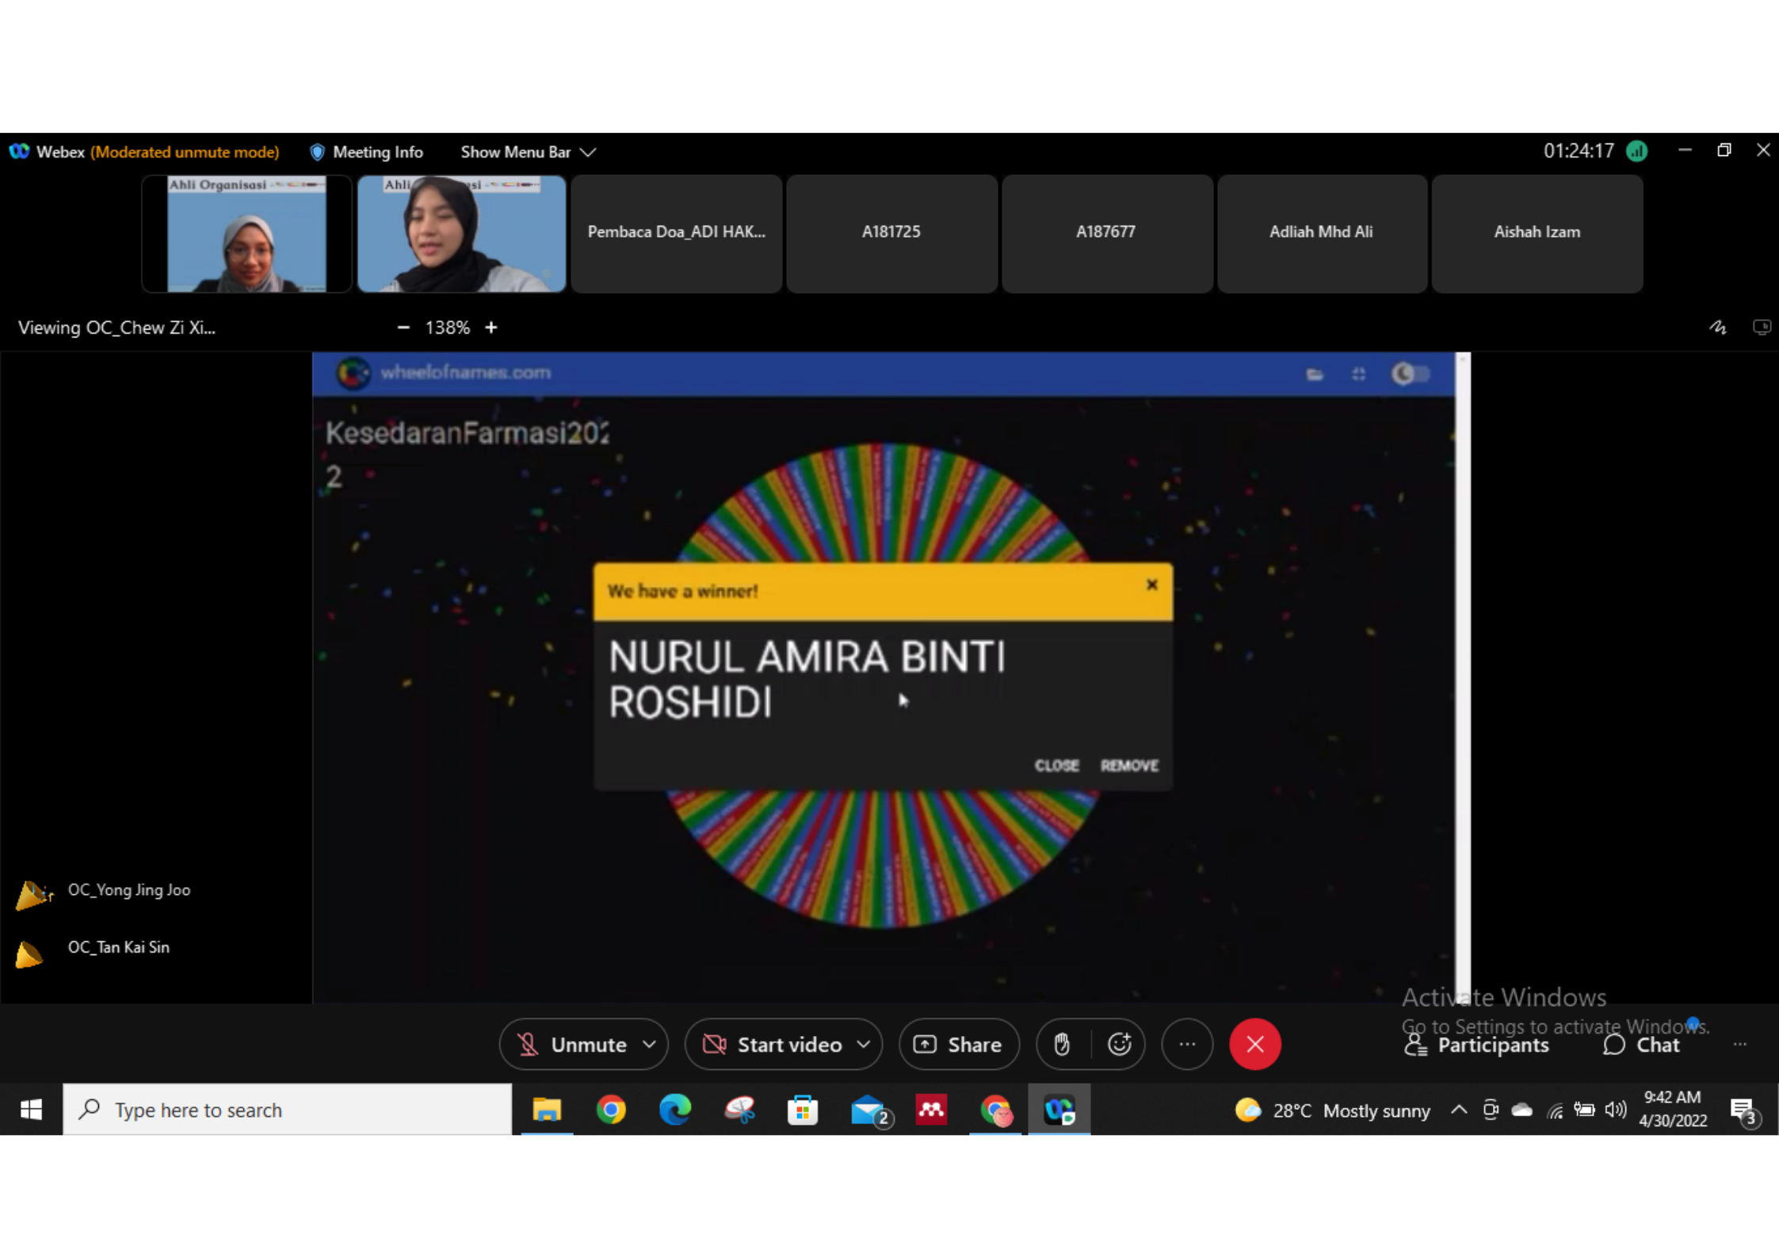Click CLOSE in the winner dialog
1779x1257 pixels.
click(1056, 765)
